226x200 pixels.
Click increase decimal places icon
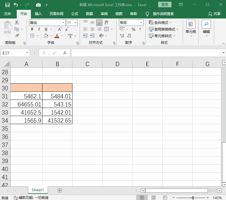pyautogui.click(x=122, y=36)
